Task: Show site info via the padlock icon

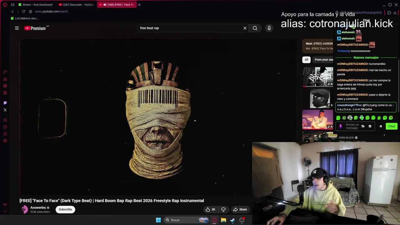Action: 30,12
